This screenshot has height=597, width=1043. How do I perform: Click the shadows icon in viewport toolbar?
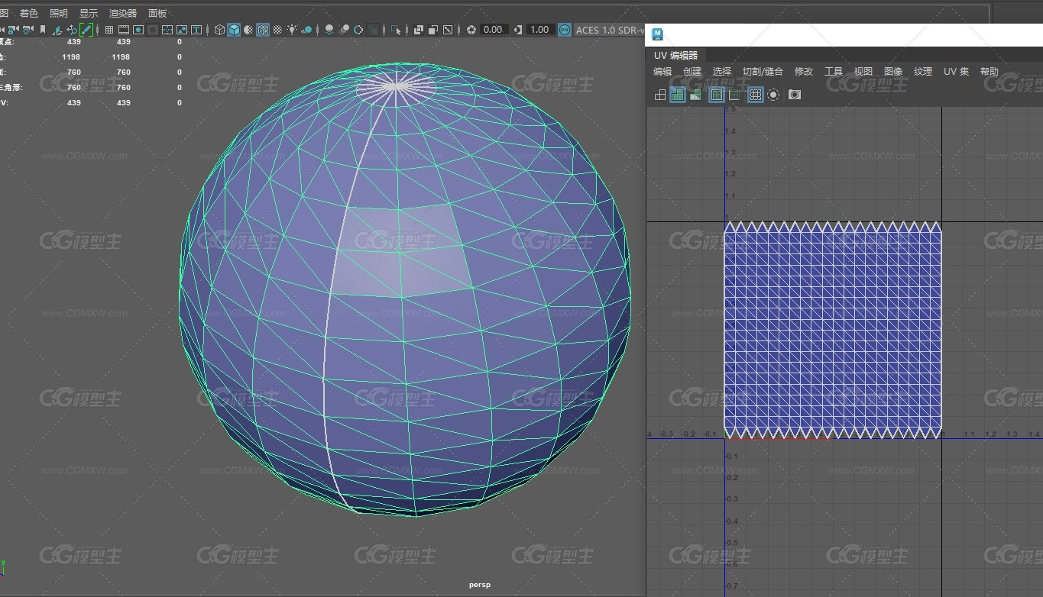[306, 30]
